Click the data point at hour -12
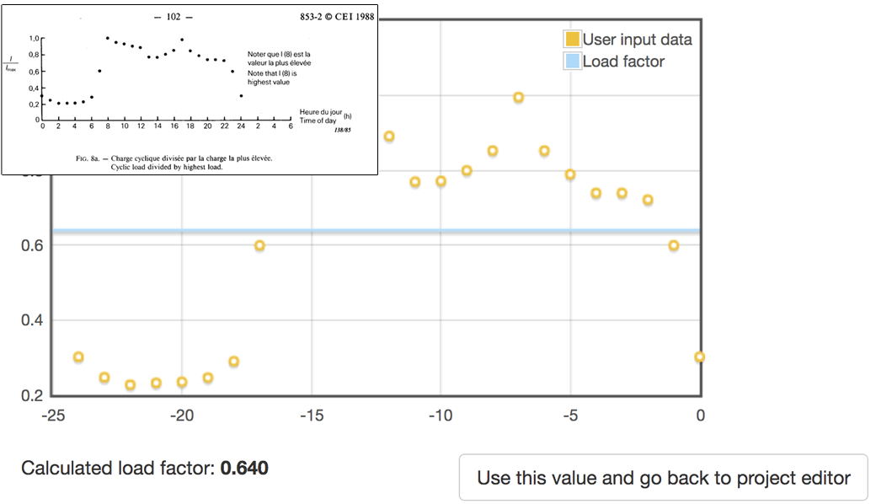This screenshot has height=504, width=876. (389, 137)
